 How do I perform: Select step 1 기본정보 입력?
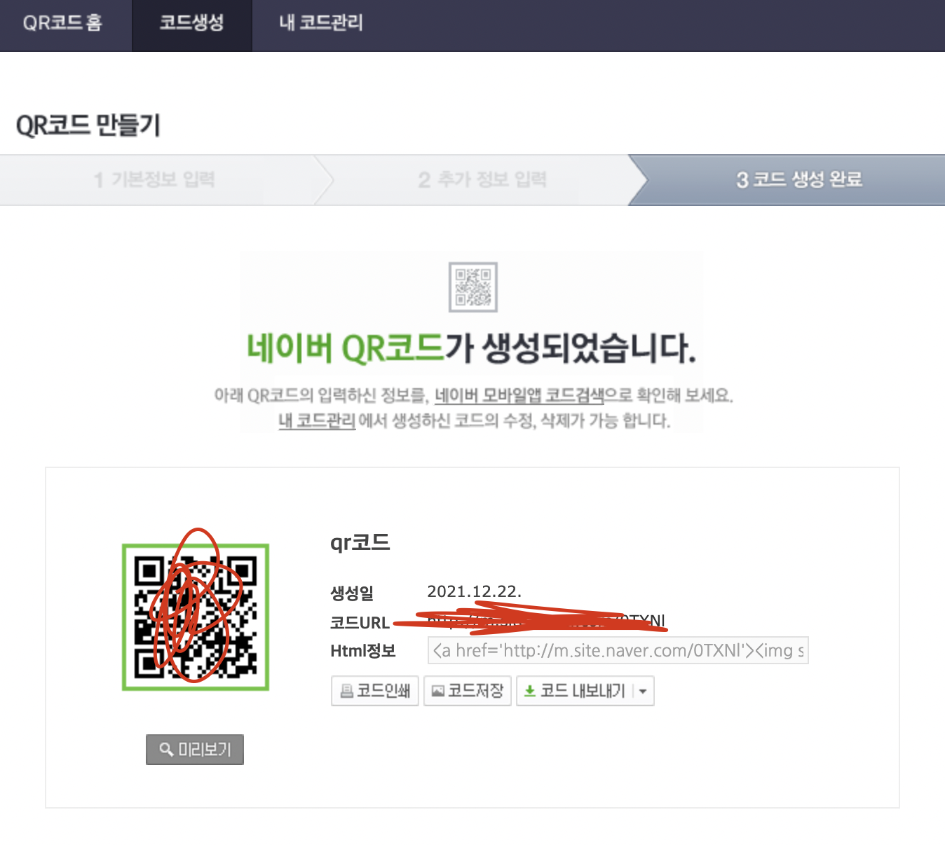pyautogui.click(x=156, y=180)
